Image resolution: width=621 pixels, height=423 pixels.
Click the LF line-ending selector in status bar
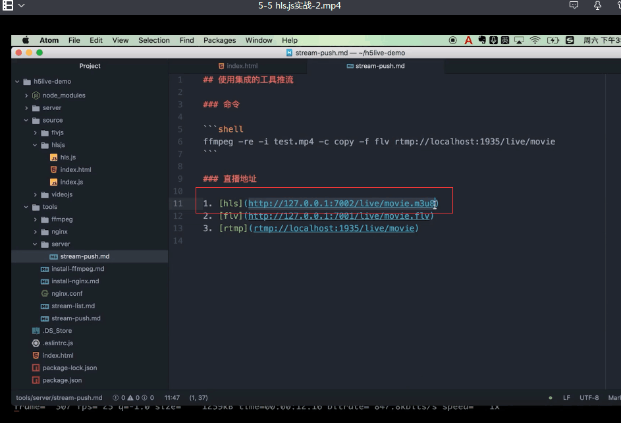point(566,397)
